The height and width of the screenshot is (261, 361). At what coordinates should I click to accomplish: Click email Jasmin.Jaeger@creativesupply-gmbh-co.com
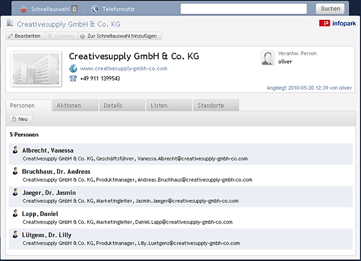click(x=187, y=201)
